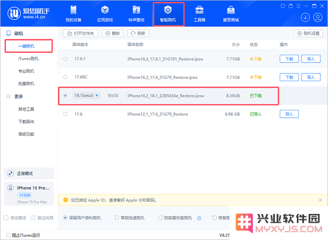The image size is (328, 240).
Task: Open the title bar menu list icon
Action: pos(298,6)
